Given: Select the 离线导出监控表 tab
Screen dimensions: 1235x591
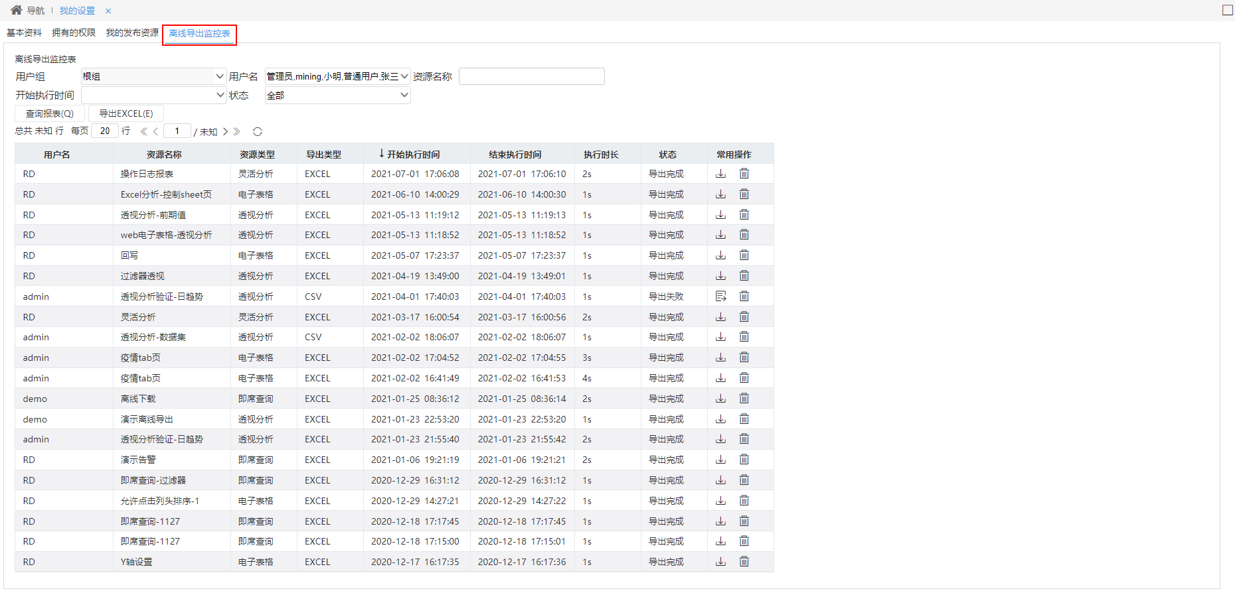Looking at the screenshot, I should (x=200, y=33).
